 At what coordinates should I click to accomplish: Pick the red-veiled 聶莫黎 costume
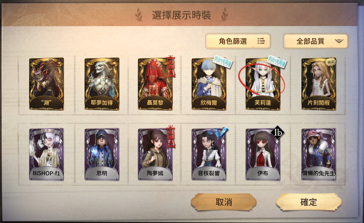click(x=155, y=84)
